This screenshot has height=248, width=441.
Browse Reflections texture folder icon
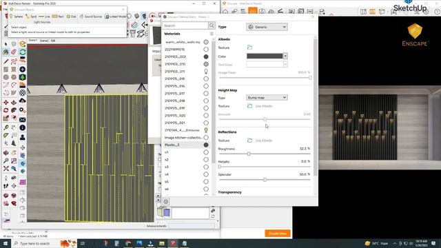click(x=249, y=141)
